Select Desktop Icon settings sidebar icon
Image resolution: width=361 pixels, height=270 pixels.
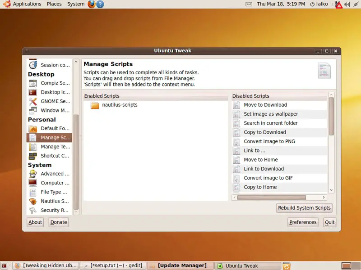33,92
